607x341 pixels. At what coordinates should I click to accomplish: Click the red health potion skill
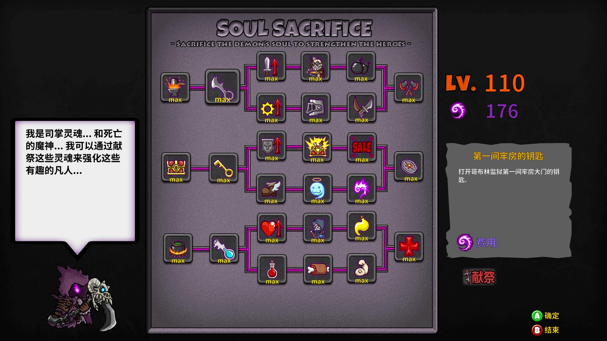click(x=272, y=269)
